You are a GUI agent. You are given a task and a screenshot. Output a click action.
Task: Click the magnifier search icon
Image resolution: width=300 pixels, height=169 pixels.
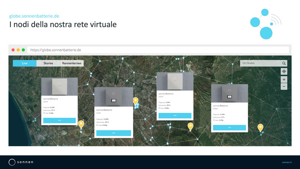pos(284,63)
